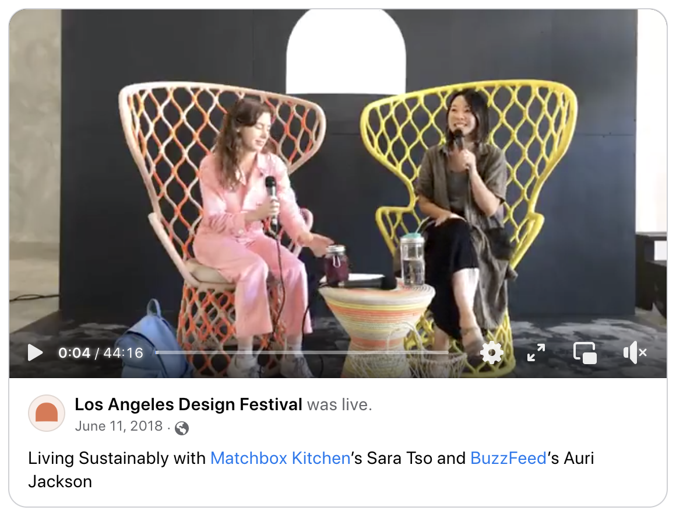Open Los Angeles Design Festival profile picture
676x517 pixels.
pos(47,413)
